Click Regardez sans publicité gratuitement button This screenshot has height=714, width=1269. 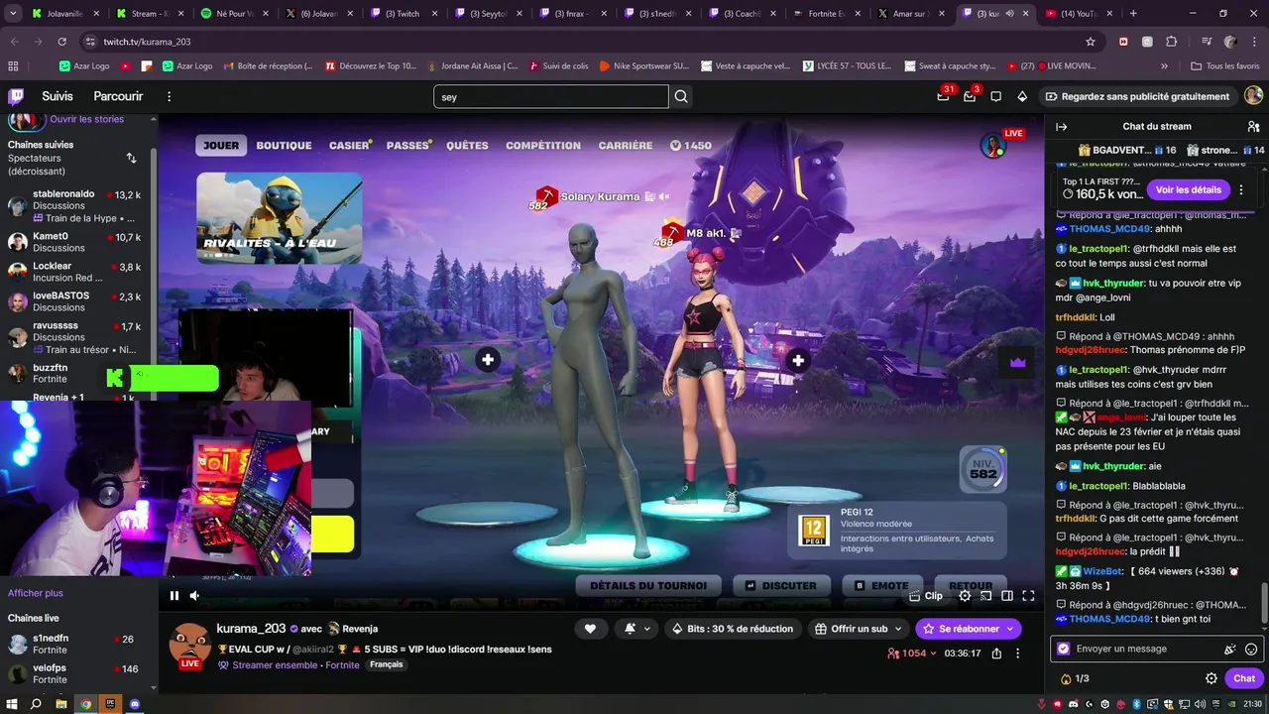tap(1137, 96)
